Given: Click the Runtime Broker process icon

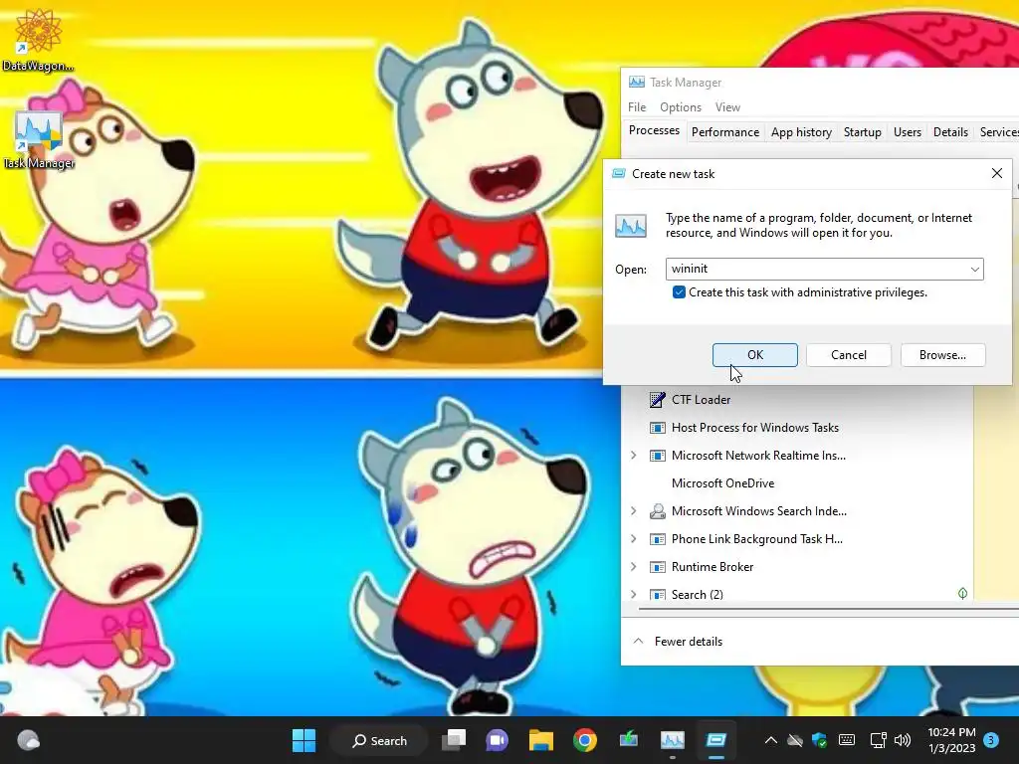Looking at the screenshot, I should [657, 567].
